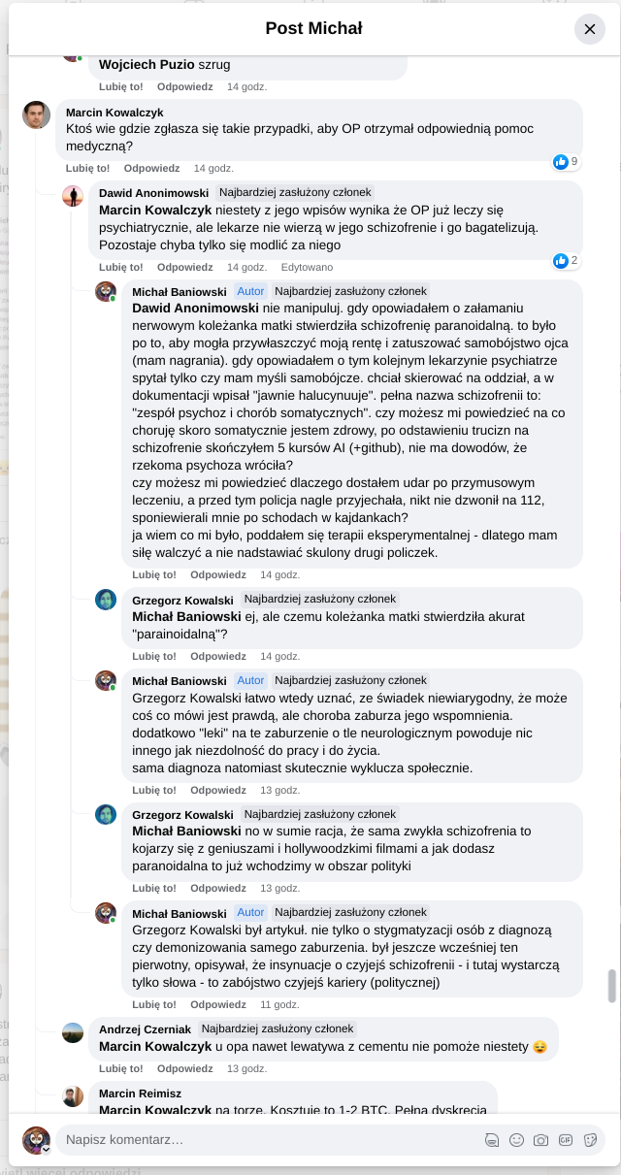The width and height of the screenshot is (621, 1175).
Task: Open Andrzej Czerniak's profile name link
Action: (145, 1028)
